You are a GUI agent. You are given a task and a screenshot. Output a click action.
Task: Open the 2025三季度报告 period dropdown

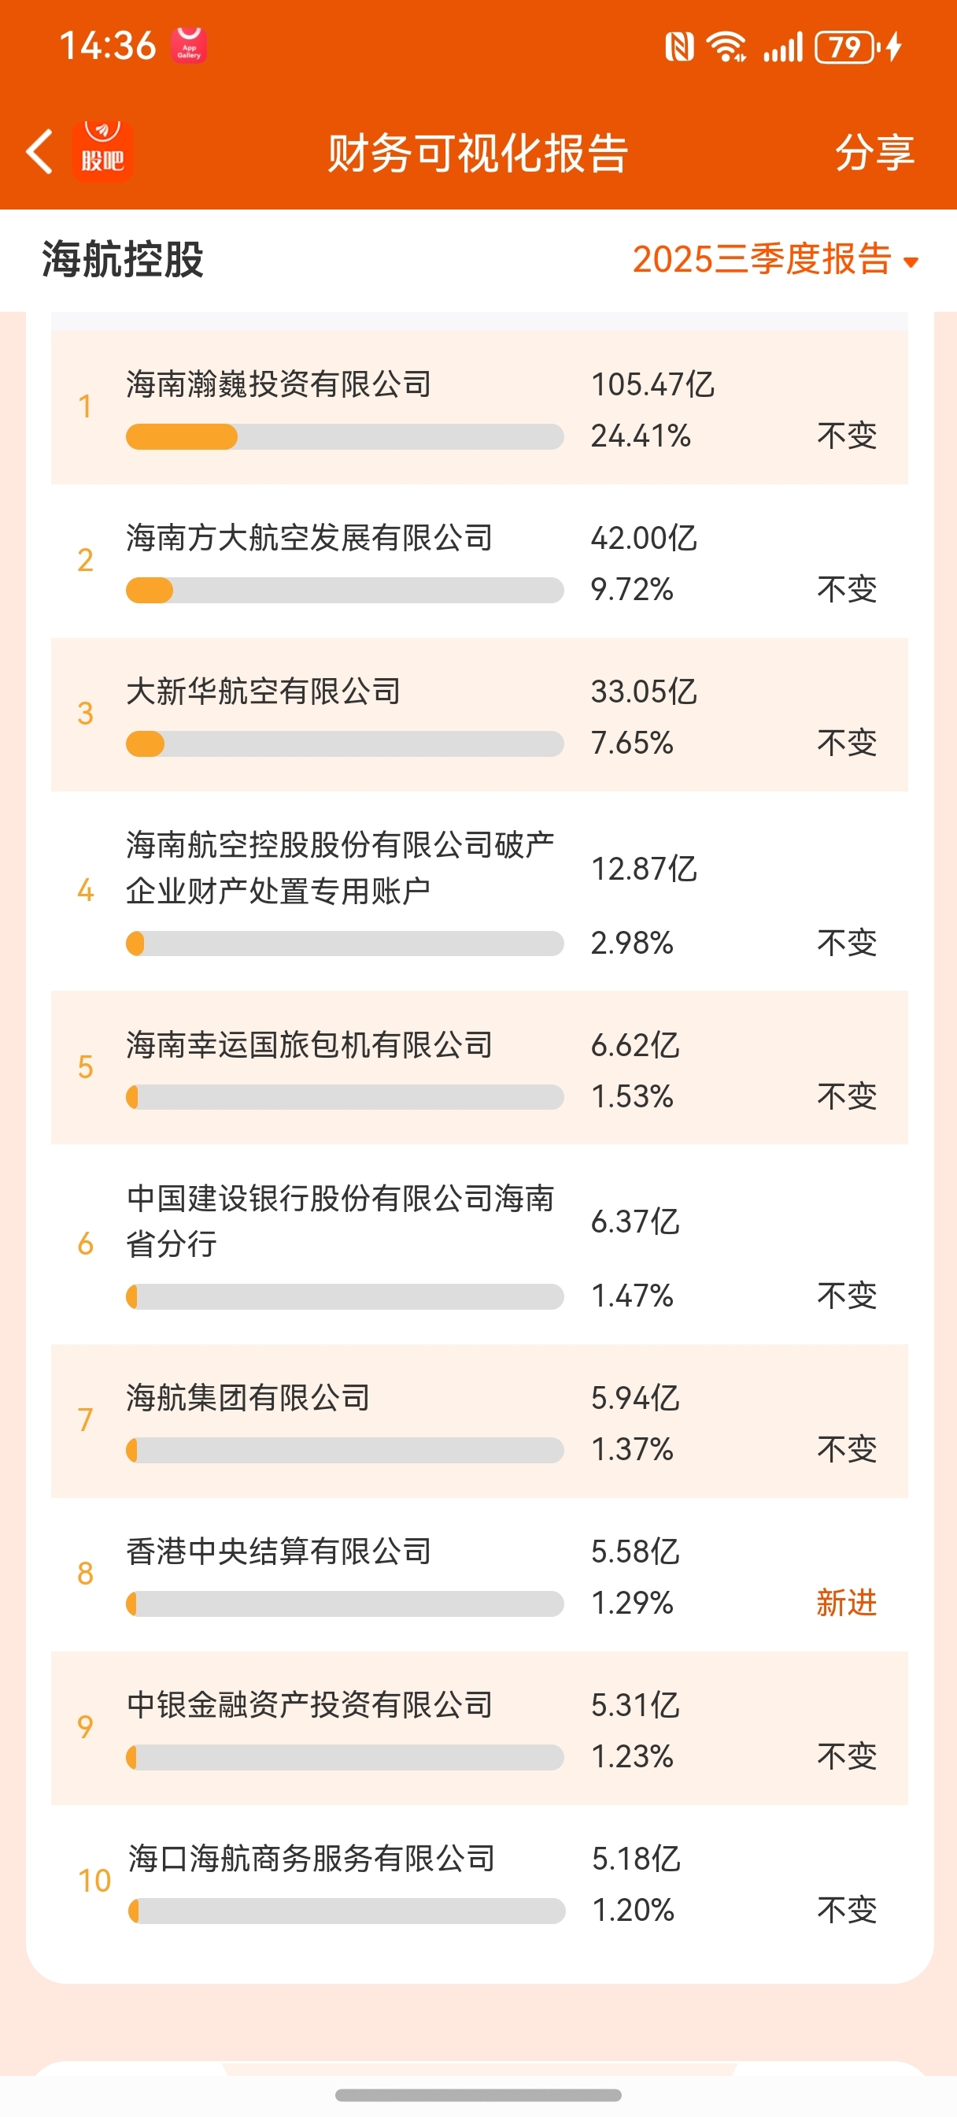pos(763,260)
